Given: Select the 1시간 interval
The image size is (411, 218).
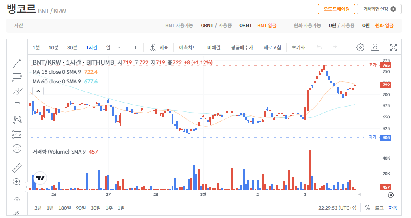Looking at the screenshot, I should [x=91, y=47].
